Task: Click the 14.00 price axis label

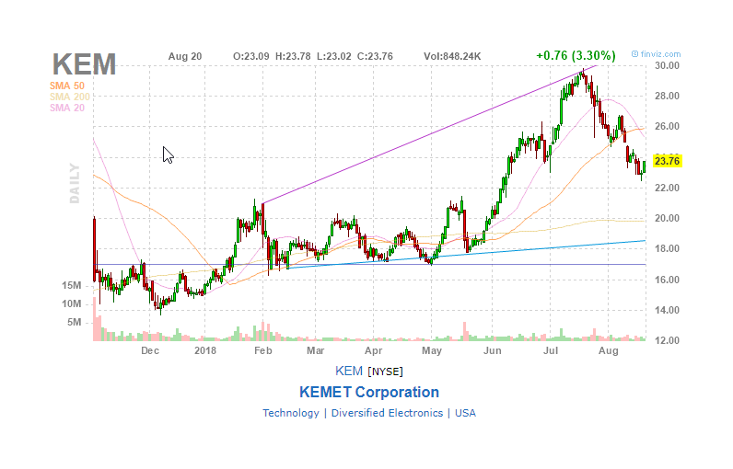Action: click(x=667, y=310)
